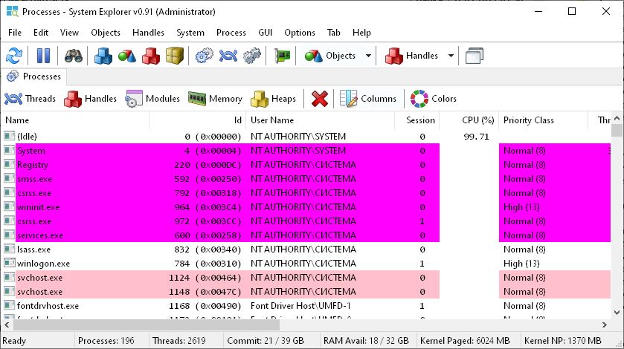Image resolution: width=624 pixels, height=349 pixels.
Task: Select the Processes tab
Action: [x=33, y=76]
